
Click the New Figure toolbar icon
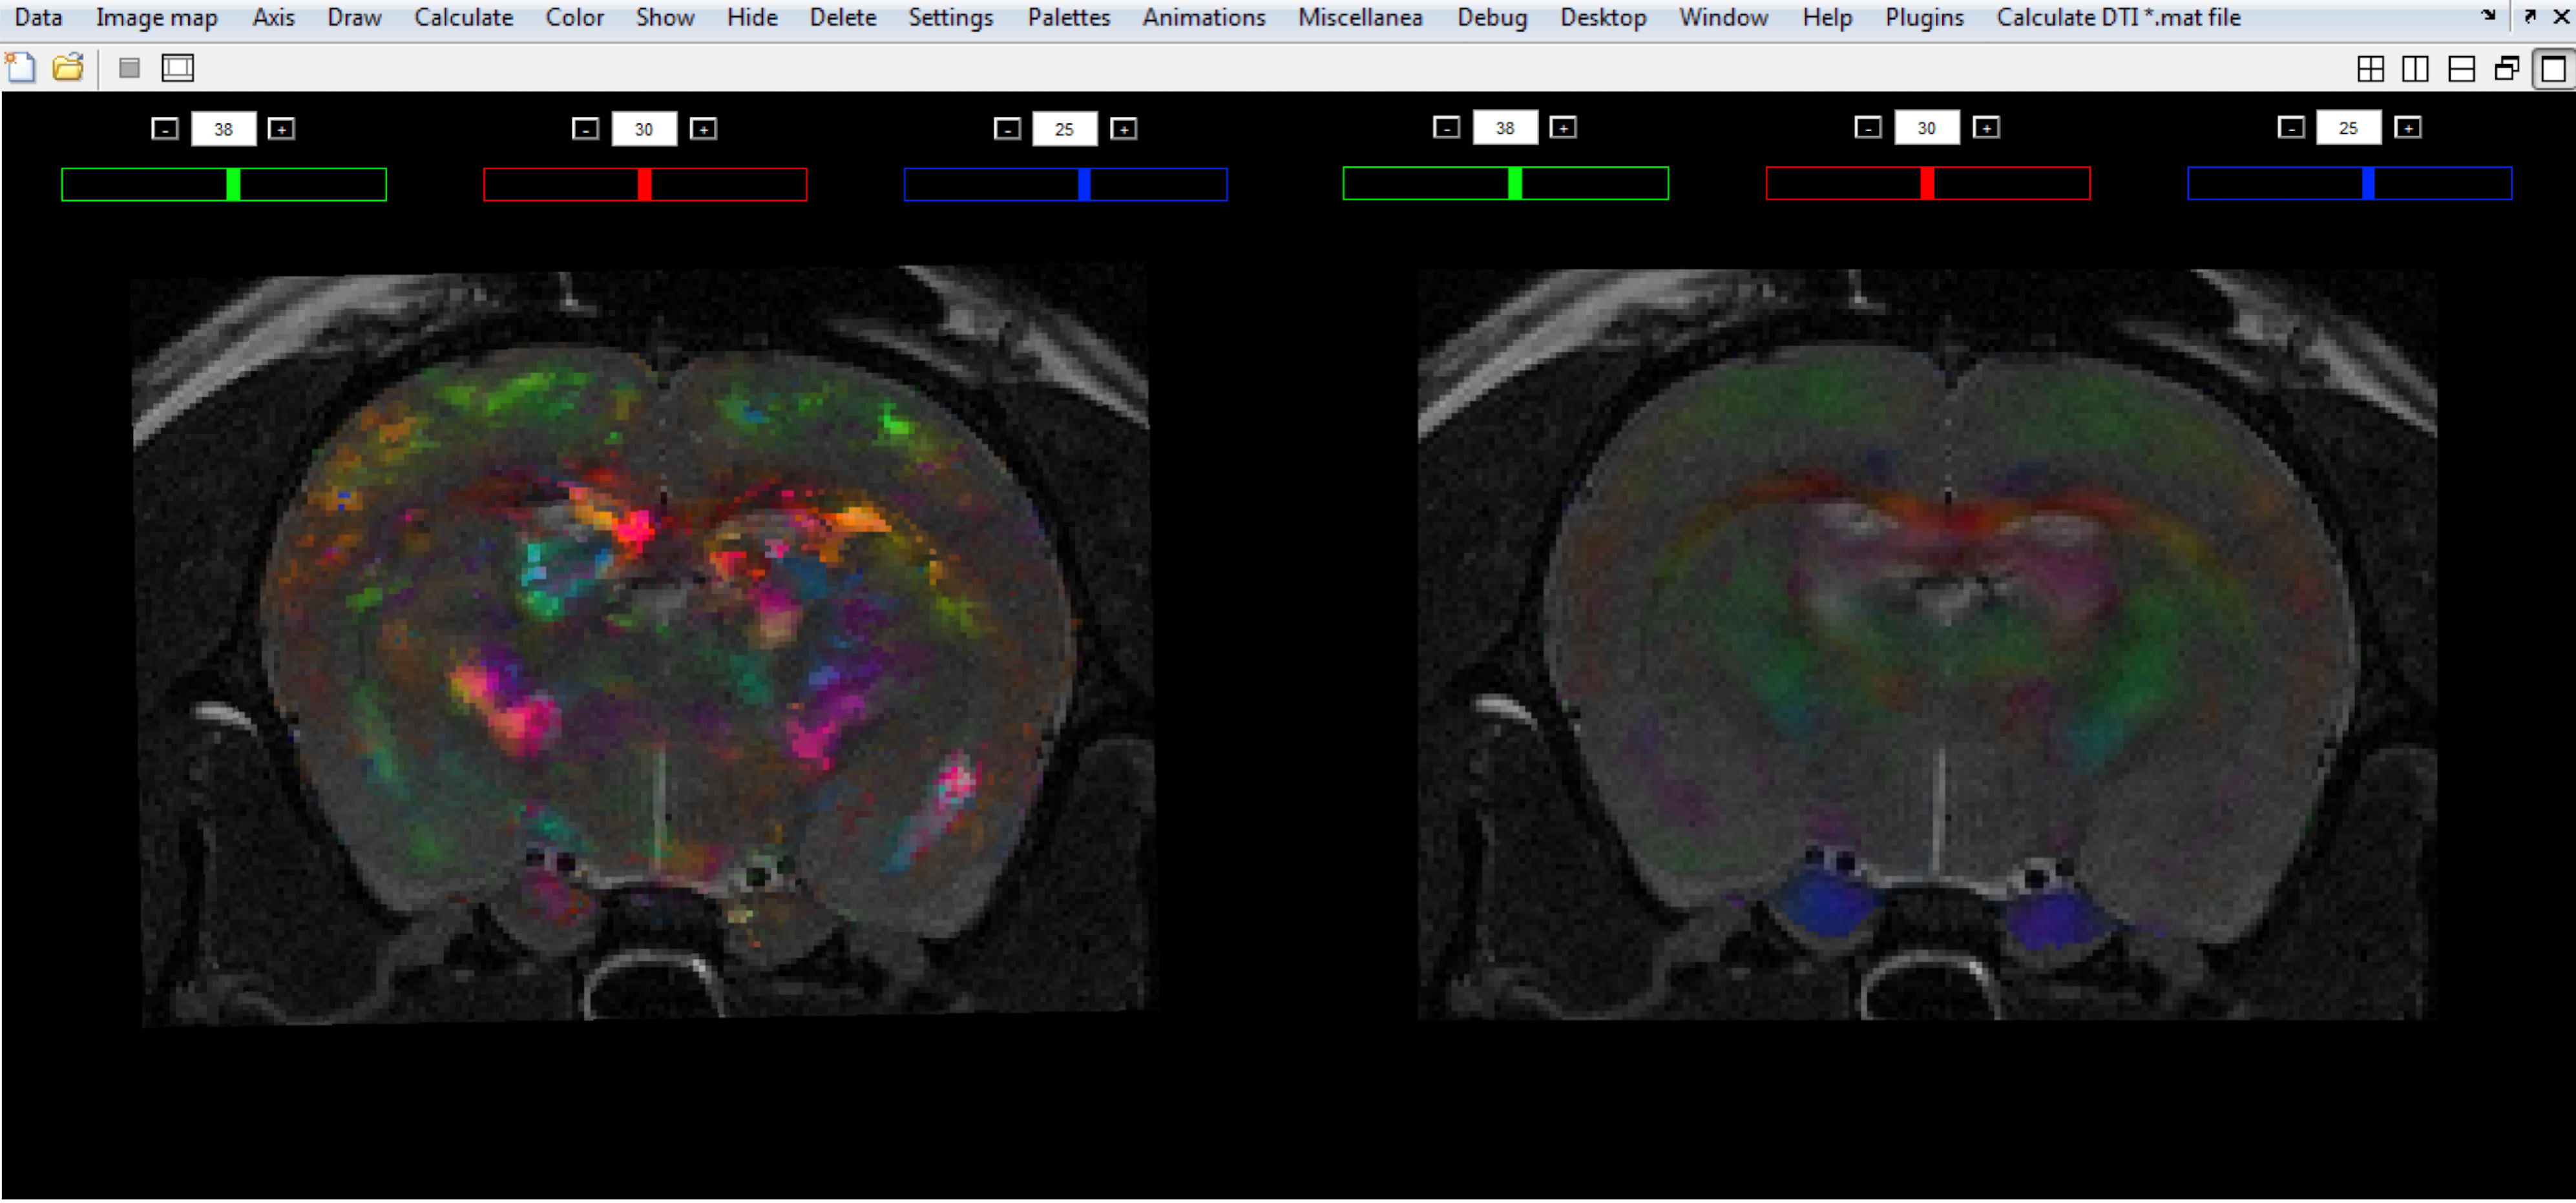[x=20, y=68]
